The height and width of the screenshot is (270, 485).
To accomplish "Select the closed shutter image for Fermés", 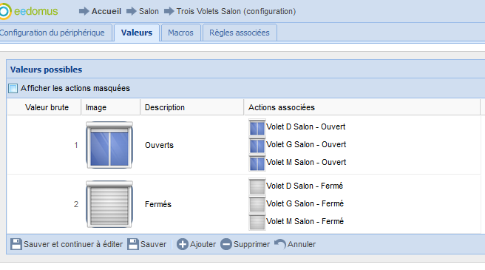I will (109, 204).
